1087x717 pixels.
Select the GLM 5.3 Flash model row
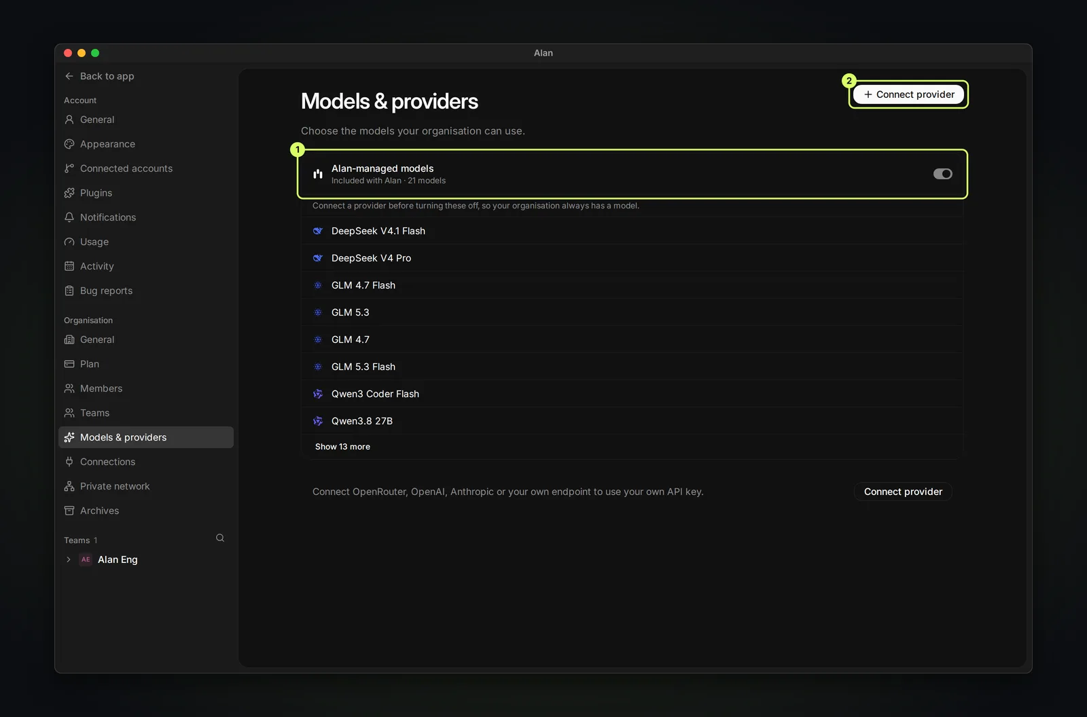click(x=632, y=367)
